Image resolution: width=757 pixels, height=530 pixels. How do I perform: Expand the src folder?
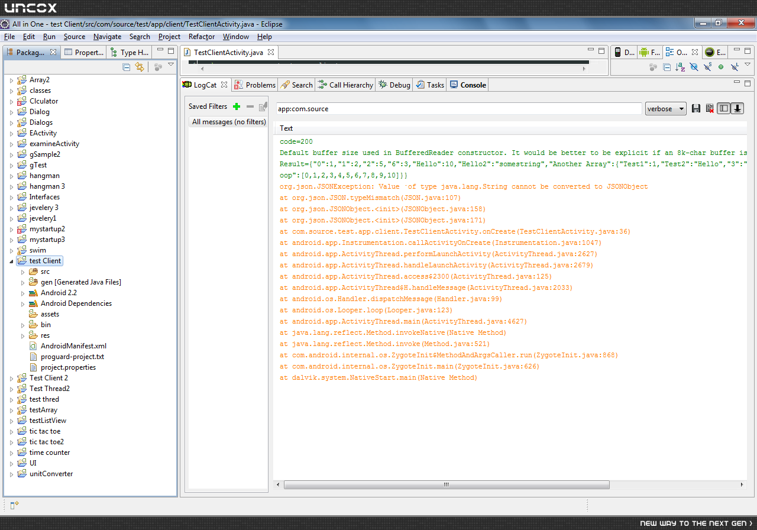[x=22, y=272]
